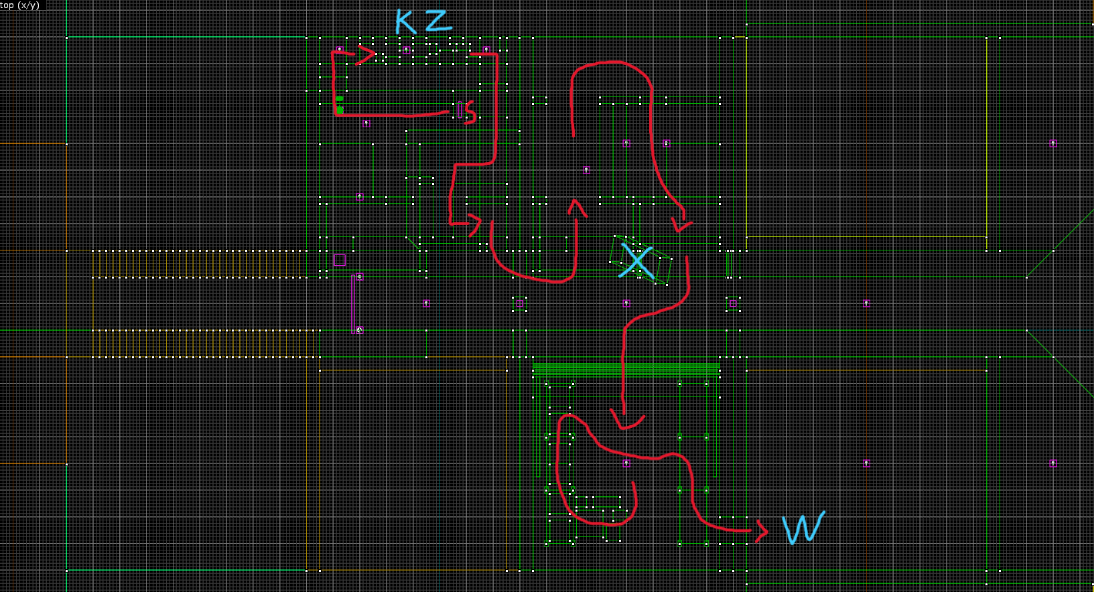Select the upper solid green block entity

click(x=340, y=98)
